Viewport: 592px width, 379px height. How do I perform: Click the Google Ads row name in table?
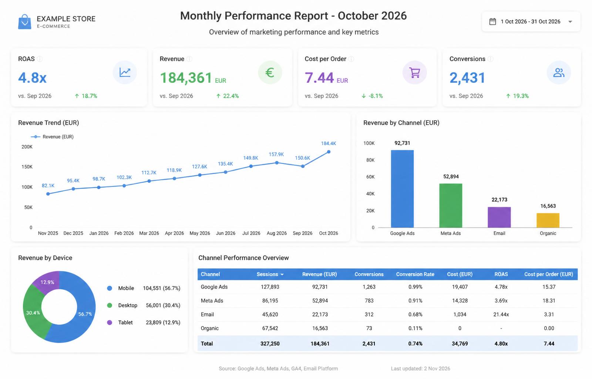pos(214,287)
